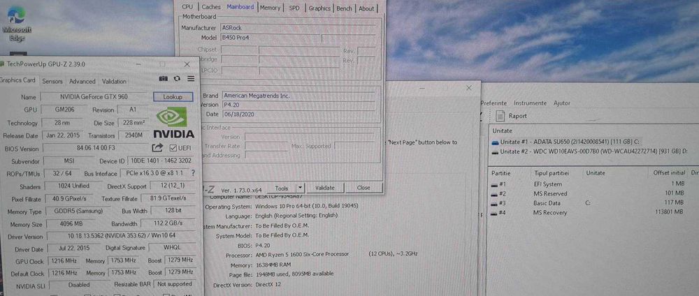Image resolution: width=699 pixels, height=296 pixels.
Task: Click the BIOS export share icon in GPU-Z
Action: (x=157, y=147)
